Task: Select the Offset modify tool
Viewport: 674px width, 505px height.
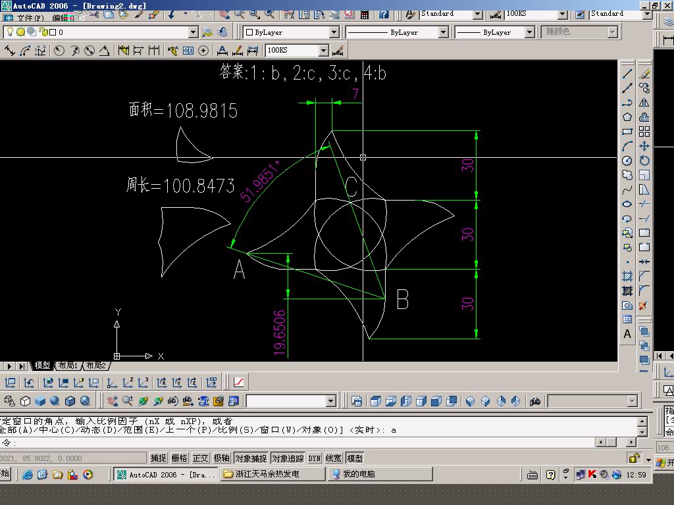Action: [644, 117]
